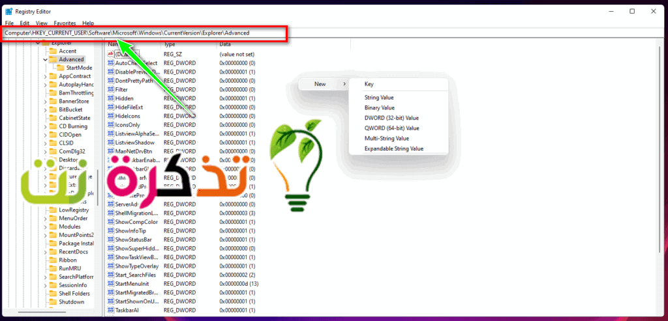Click the Registry Editor title bar icon

tap(9, 12)
